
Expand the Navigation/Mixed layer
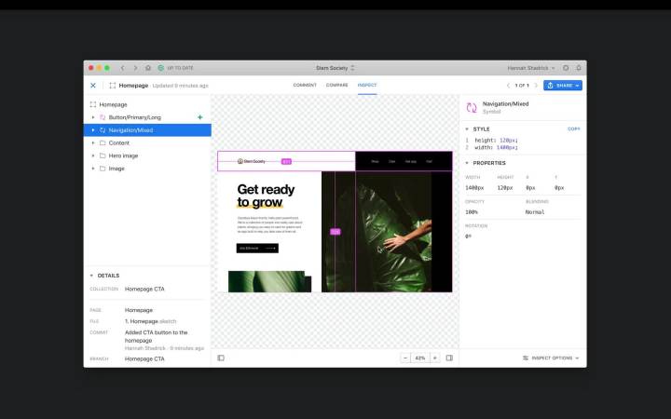(x=93, y=130)
